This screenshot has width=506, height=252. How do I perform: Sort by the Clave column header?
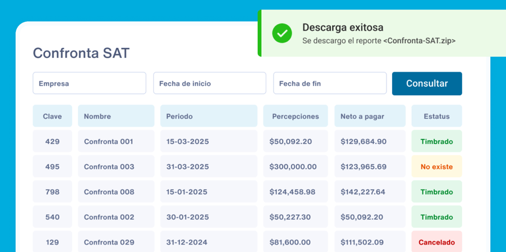click(52, 116)
